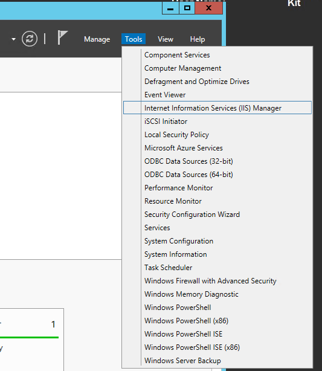Open Windows PowerShell ISE

[217, 334]
